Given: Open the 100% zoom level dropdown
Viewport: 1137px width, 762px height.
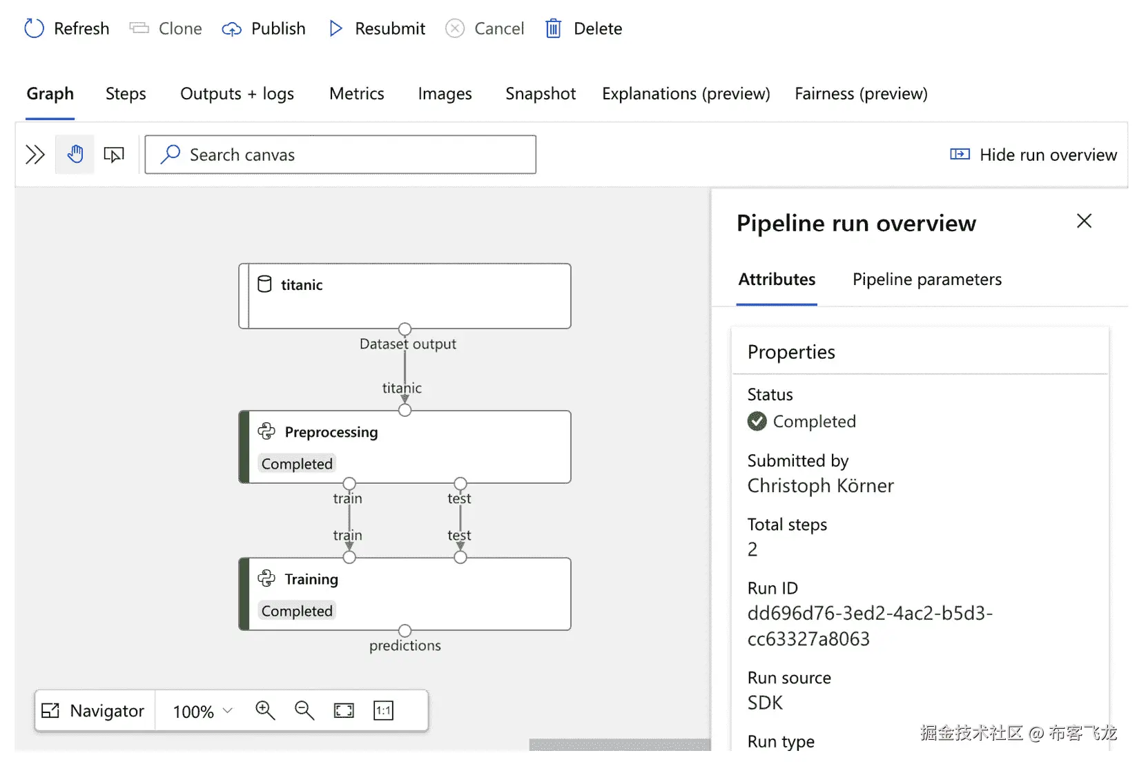Looking at the screenshot, I should (x=203, y=711).
